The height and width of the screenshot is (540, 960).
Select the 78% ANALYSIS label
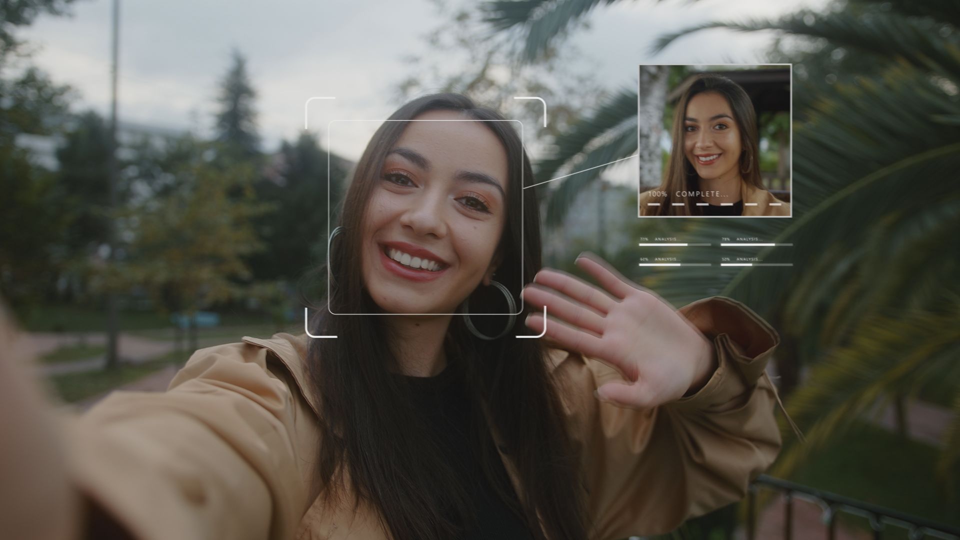pos(742,239)
